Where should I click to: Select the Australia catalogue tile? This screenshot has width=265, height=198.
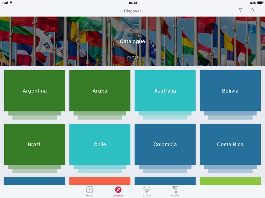coord(165,91)
